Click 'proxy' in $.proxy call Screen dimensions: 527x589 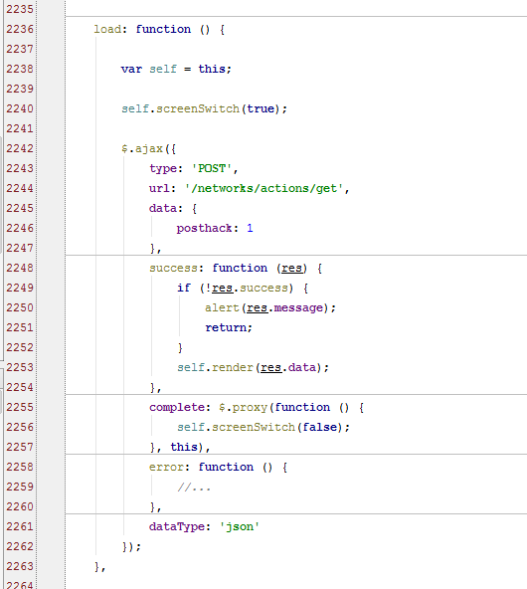pos(250,408)
